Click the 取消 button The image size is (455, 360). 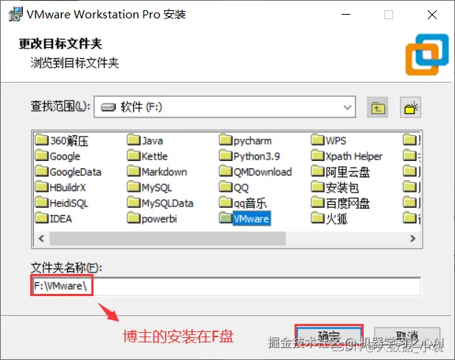point(407,336)
